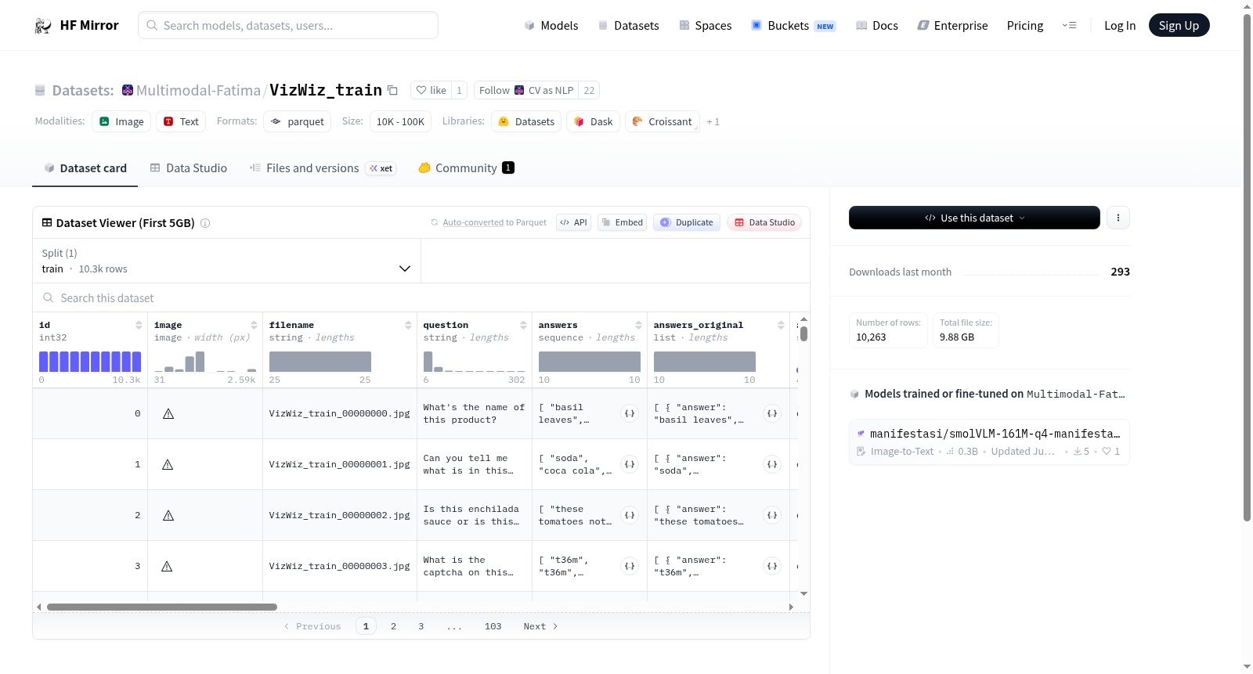Go to the Next page of rows
Image resolution: width=1253 pixels, height=674 pixels.
(541, 627)
